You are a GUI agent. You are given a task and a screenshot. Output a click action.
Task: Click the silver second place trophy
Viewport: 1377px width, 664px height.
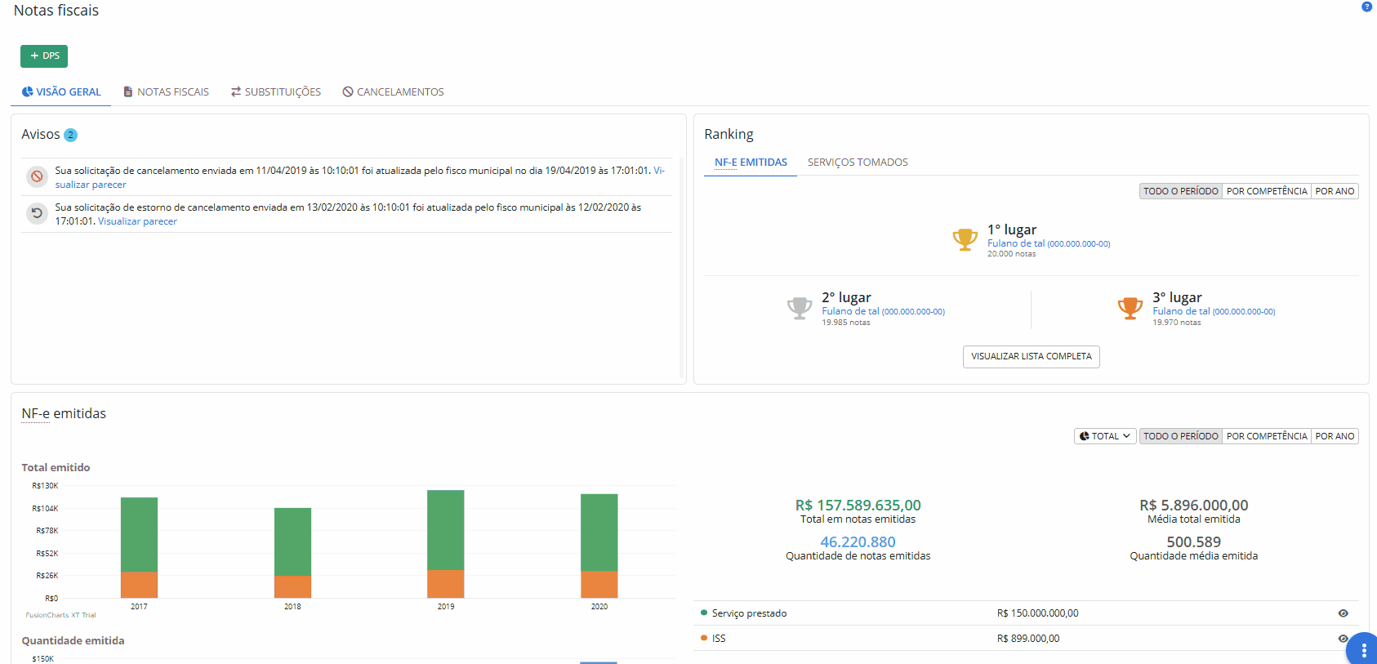(x=799, y=308)
